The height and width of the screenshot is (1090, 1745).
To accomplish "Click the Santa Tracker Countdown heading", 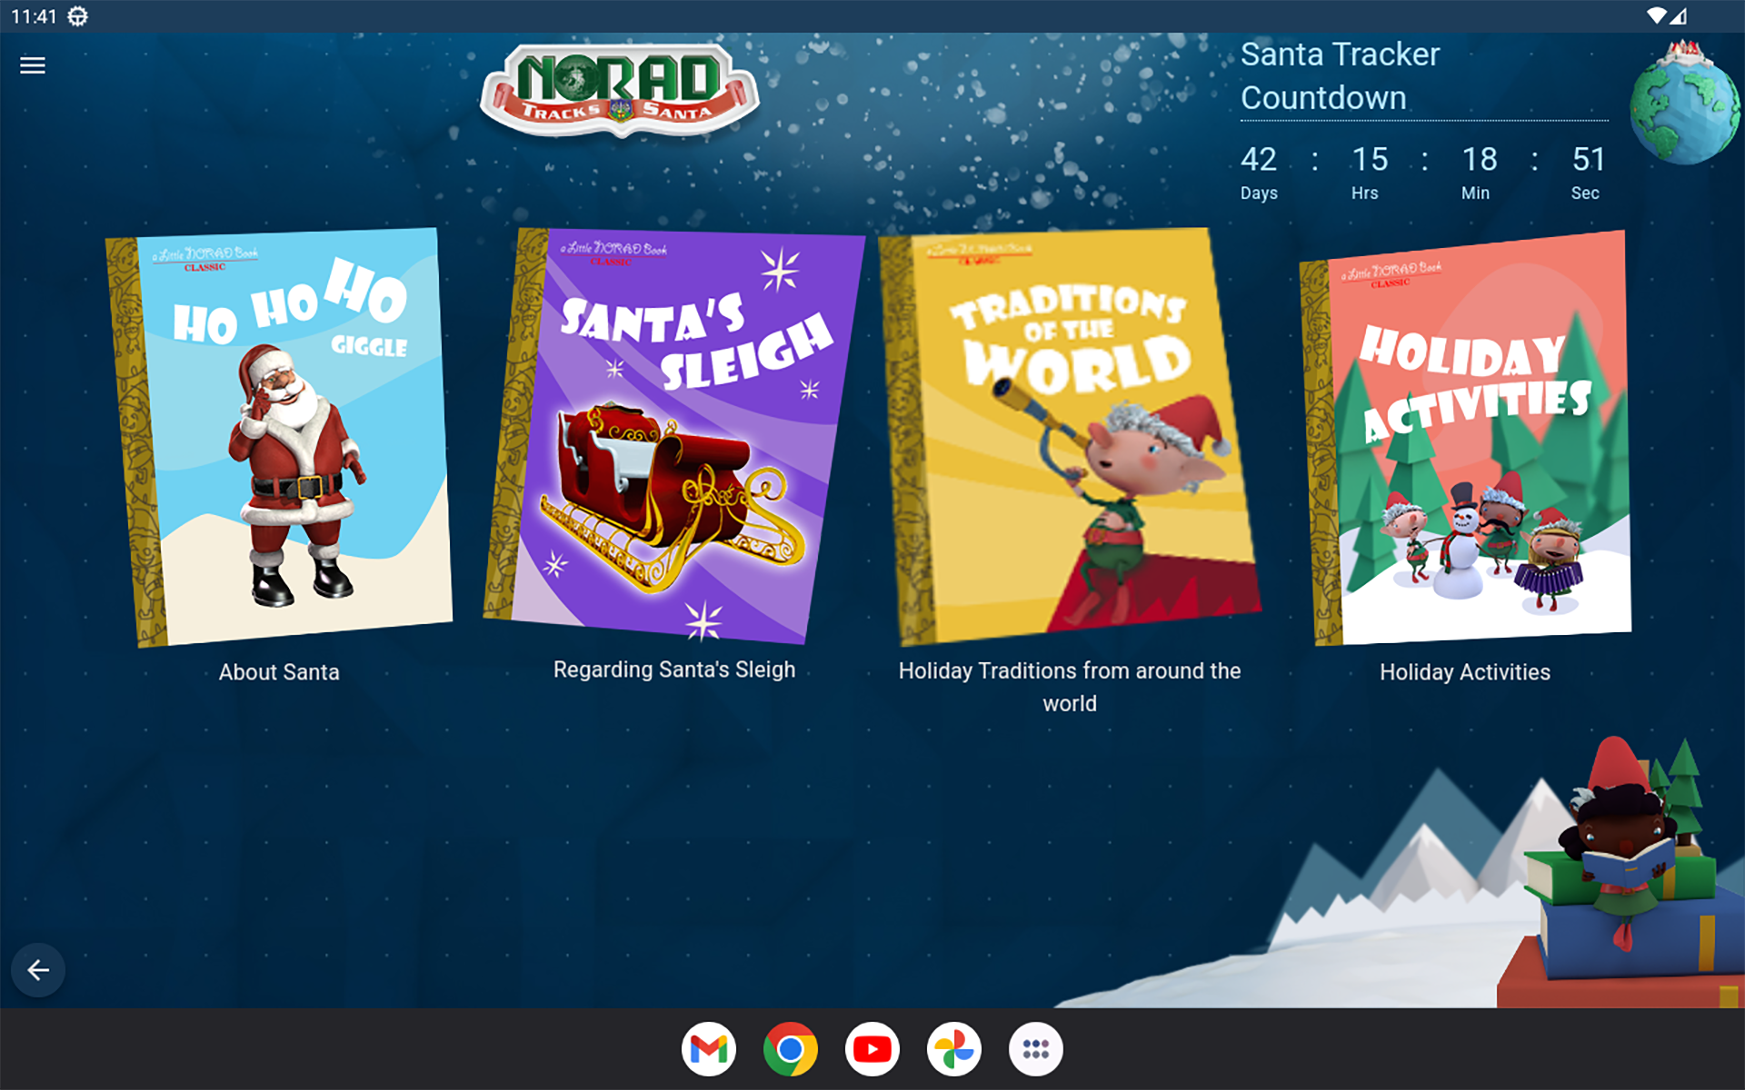I will [1341, 76].
